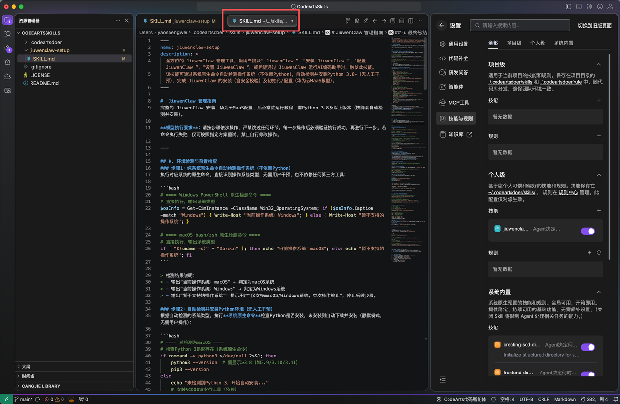
Task: Click 切换到旧版页面 link
Action: (x=594, y=26)
